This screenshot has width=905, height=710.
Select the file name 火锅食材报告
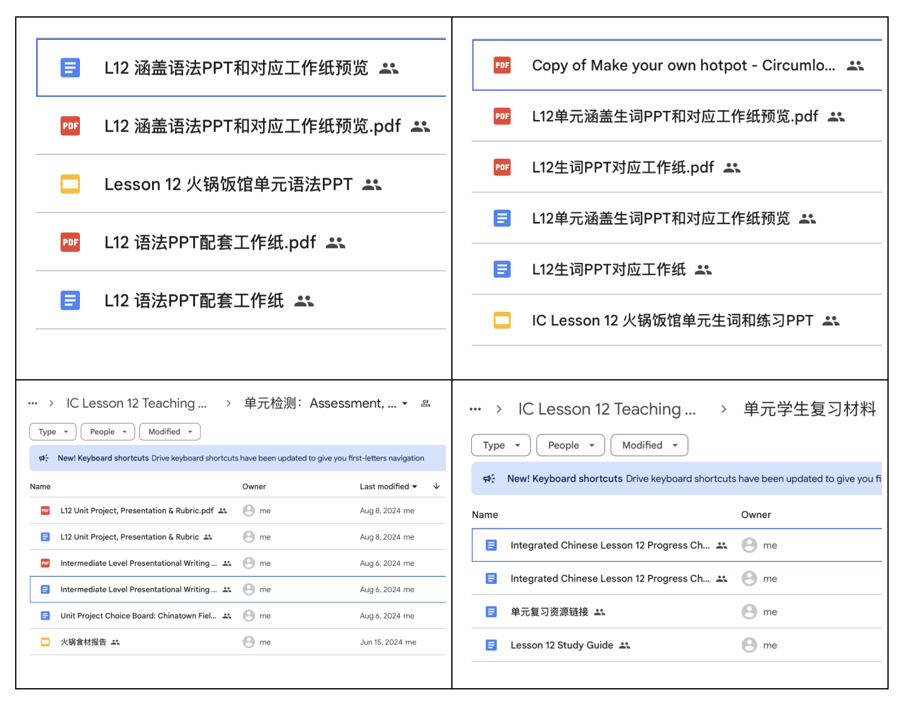point(84,642)
